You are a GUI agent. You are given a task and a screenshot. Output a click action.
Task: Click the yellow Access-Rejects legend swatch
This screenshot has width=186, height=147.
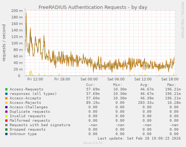[x=6, y=103]
